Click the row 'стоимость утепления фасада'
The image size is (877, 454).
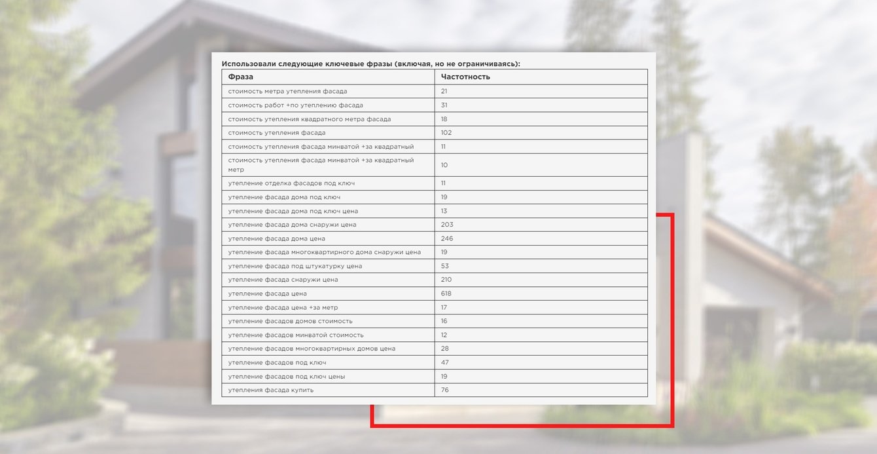pos(435,132)
